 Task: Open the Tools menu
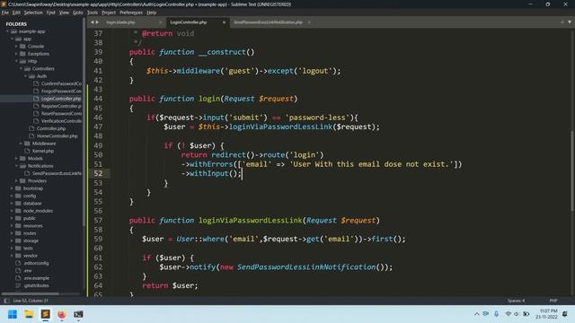[93, 13]
